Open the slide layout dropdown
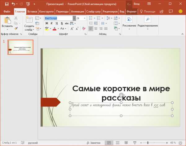 pyautogui.click(x=38, y=18)
